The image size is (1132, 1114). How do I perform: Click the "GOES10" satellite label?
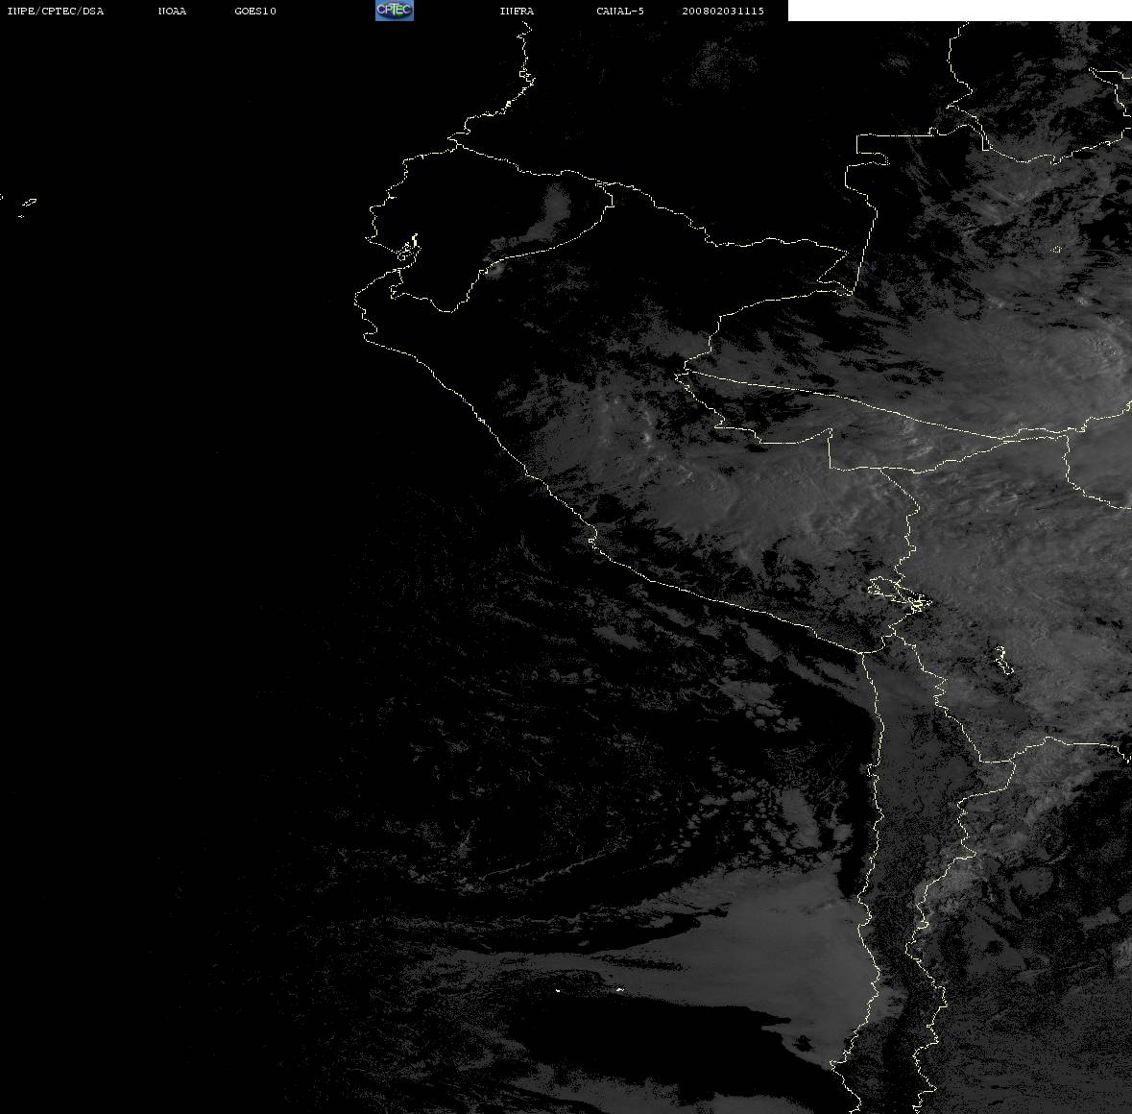pos(254,11)
